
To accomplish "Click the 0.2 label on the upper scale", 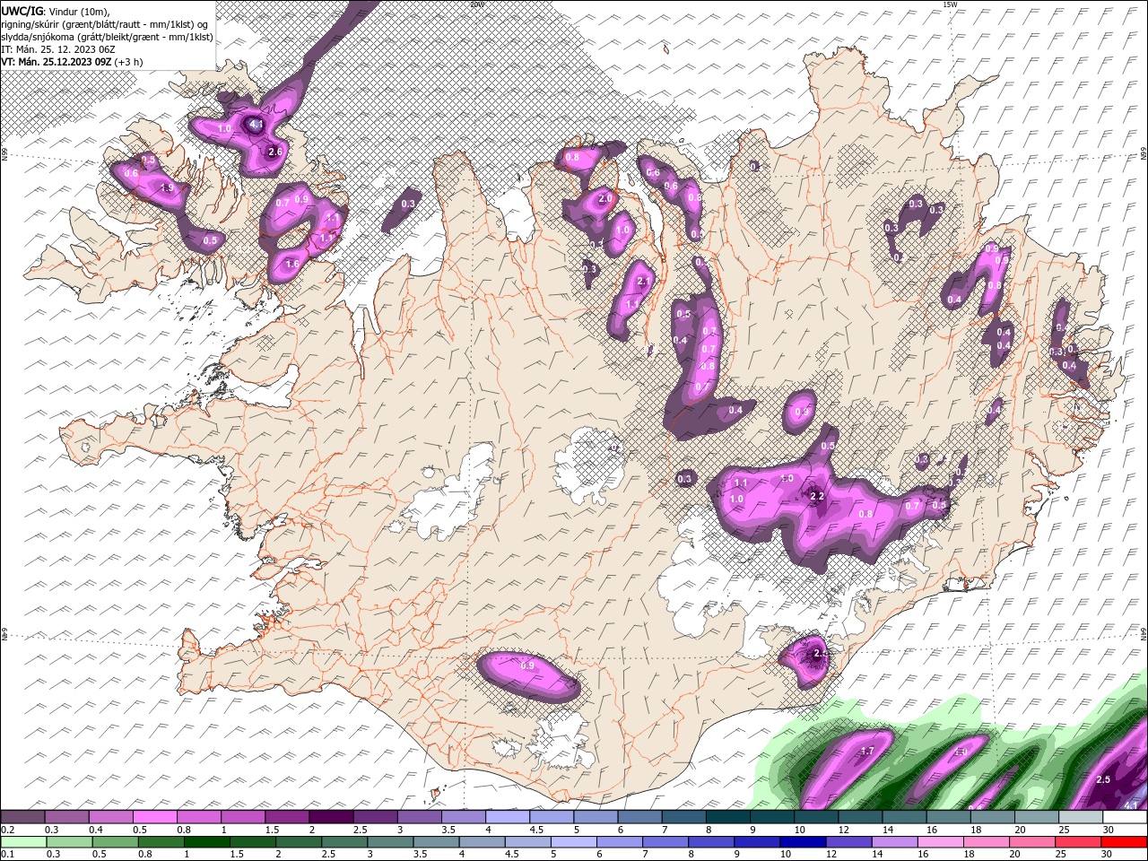I will (8, 830).
